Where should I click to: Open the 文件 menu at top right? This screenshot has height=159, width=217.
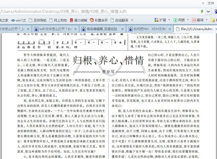click(x=210, y=3)
